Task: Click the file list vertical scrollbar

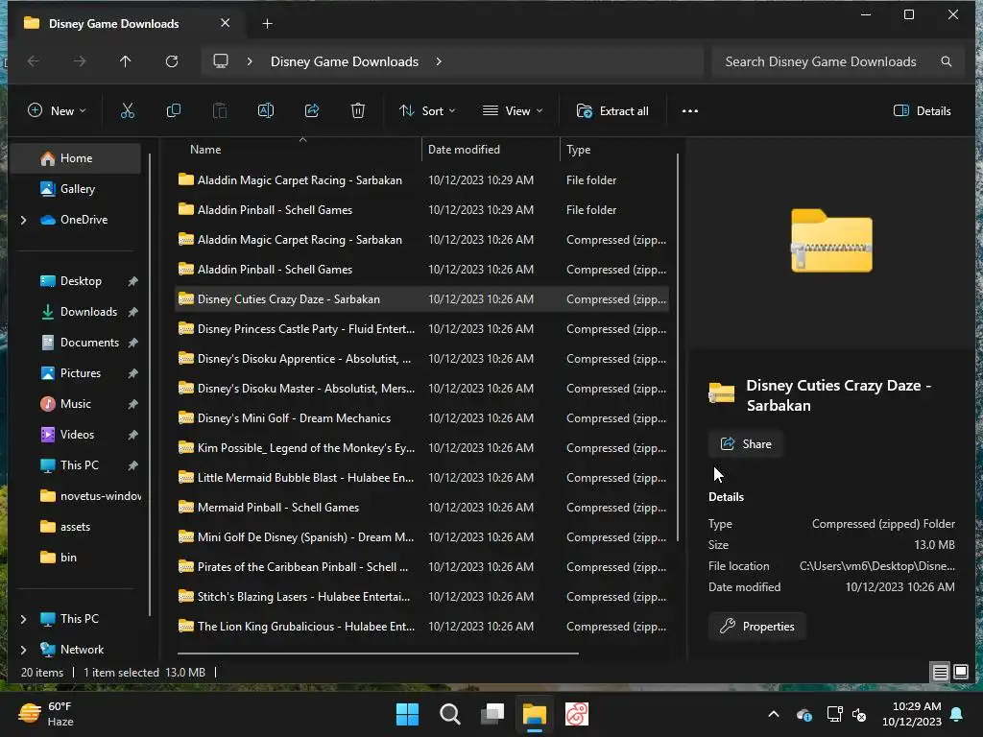Action: (x=679, y=347)
